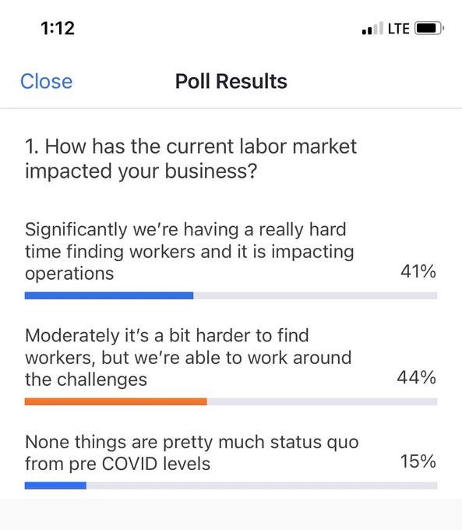Tap the LTE network indicator
This screenshot has width=462, height=530.
coord(399,28)
